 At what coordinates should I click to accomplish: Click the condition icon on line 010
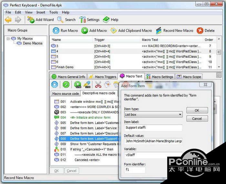[x=56, y=149]
